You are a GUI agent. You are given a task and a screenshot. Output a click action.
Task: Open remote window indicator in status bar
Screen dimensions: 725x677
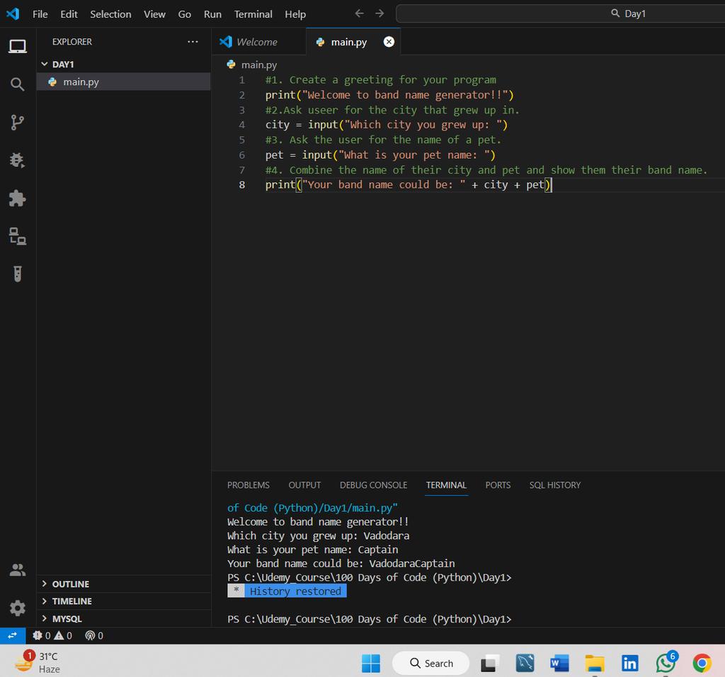click(13, 636)
